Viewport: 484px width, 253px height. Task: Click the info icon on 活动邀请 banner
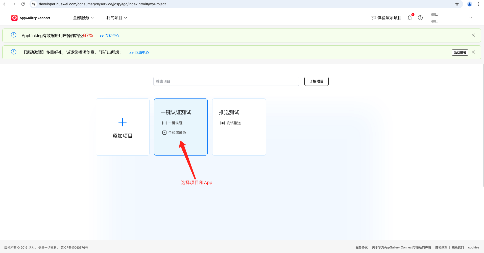tap(14, 52)
